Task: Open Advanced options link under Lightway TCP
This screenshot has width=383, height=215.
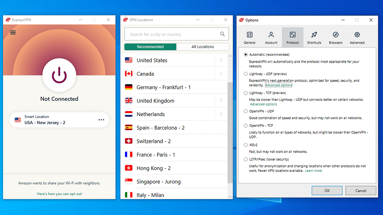Action: click(x=264, y=104)
